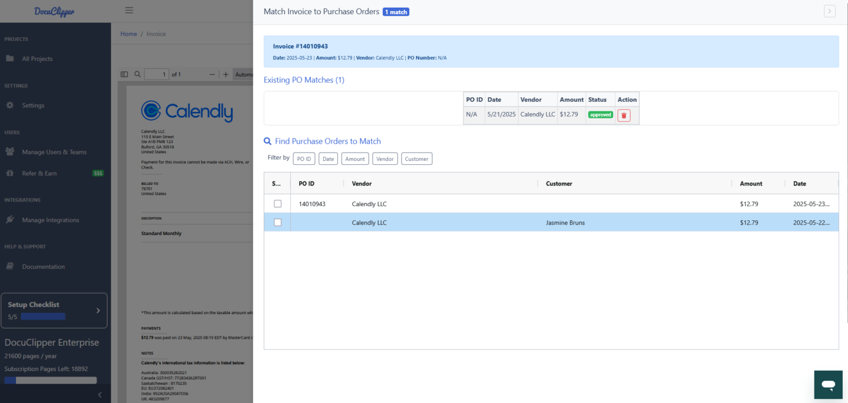Delete the existing PO match with trash icon
Image resolution: width=848 pixels, height=403 pixels.
(624, 115)
